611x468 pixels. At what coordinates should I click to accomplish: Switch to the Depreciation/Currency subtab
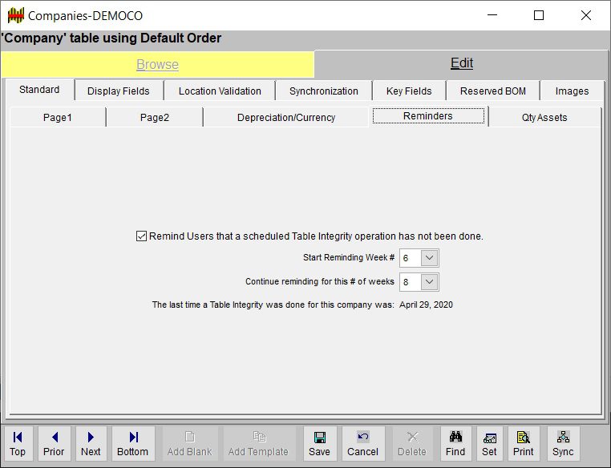pyautogui.click(x=286, y=118)
